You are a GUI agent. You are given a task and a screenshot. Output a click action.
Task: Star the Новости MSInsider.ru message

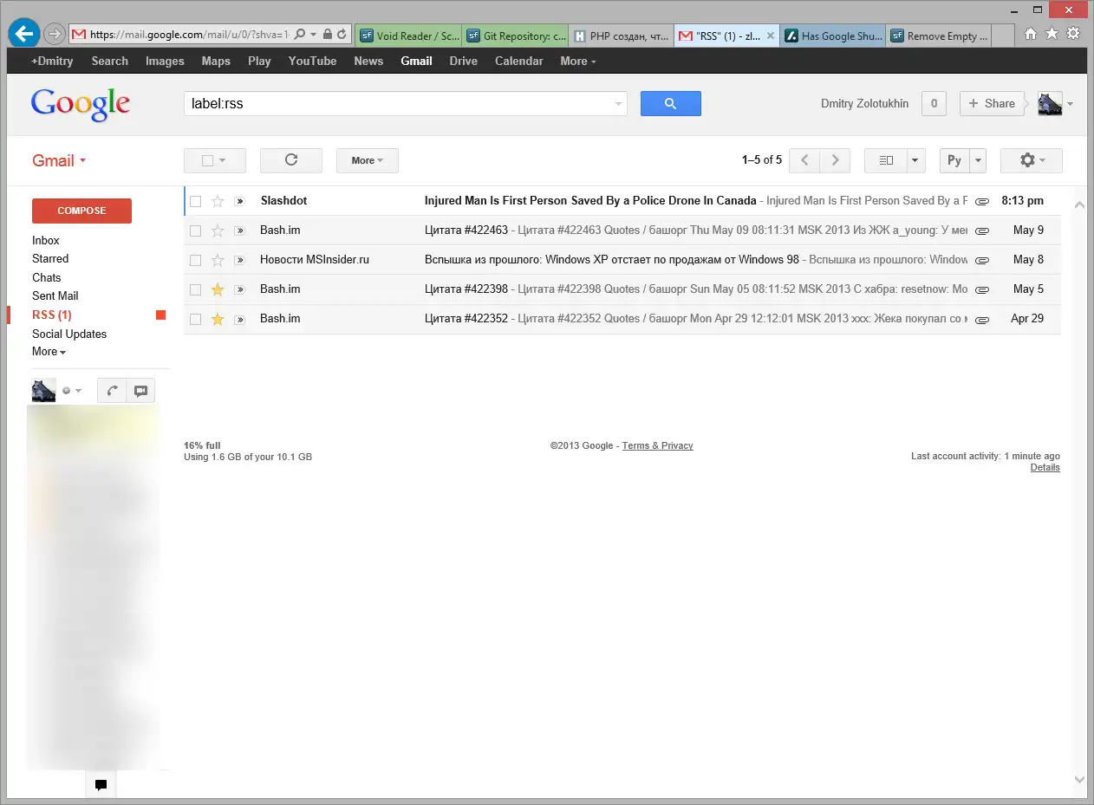(218, 260)
